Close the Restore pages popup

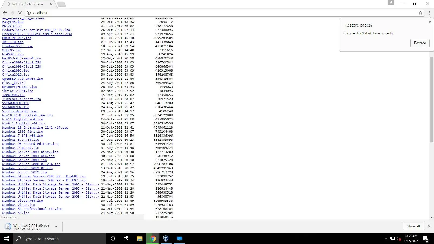click(x=430, y=22)
